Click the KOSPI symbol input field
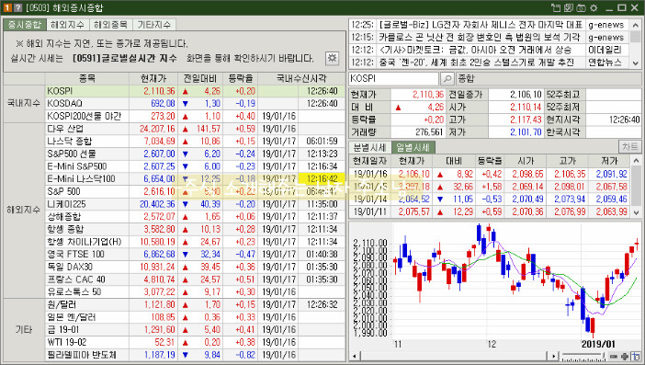The height and width of the screenshot is (365, 645). pyautogui.click(x=393, y=78)
